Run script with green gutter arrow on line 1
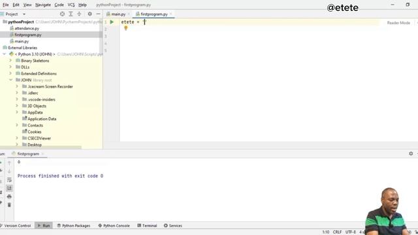Viewport: 418px width, 235px height. pos(112,22)
